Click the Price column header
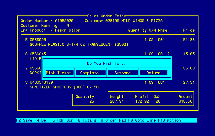215x136 pixels. pyautogui.click(x=189, y=30)
